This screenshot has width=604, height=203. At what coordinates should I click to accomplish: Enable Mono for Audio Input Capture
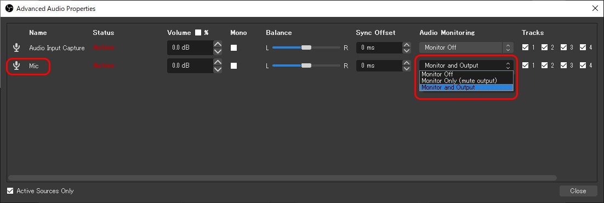[234, 47]
